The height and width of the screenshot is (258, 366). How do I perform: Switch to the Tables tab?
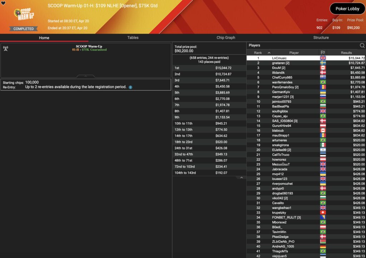pos(133,37)
